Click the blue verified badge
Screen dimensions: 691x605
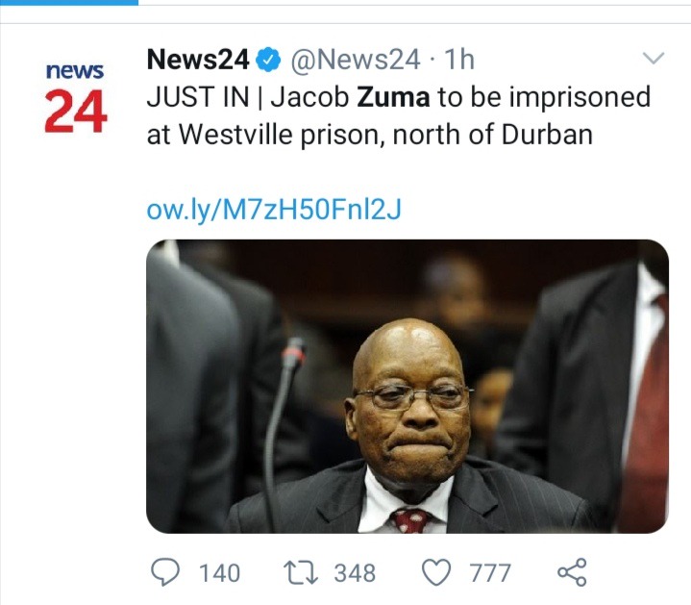pyautogui.click(x=269, y=61)
